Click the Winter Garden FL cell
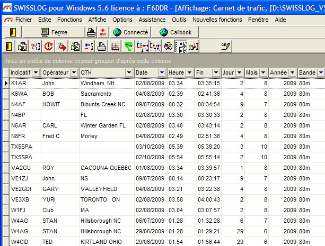The width and height of the screenshot is (325, 246). (x=107, y=125)
